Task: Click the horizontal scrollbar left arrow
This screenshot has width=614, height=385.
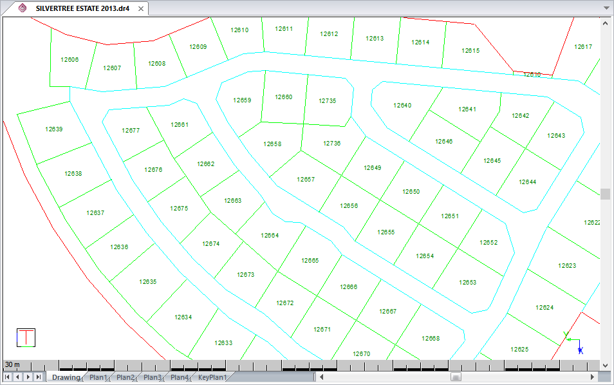Action: click(x=322, y=377)
